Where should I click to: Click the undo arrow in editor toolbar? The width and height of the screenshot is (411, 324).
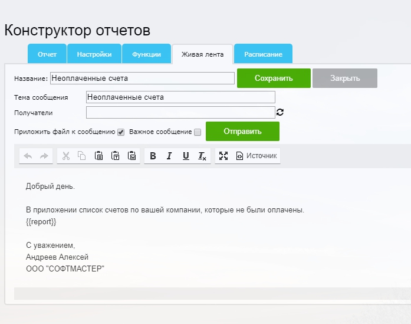click(28, 156)
